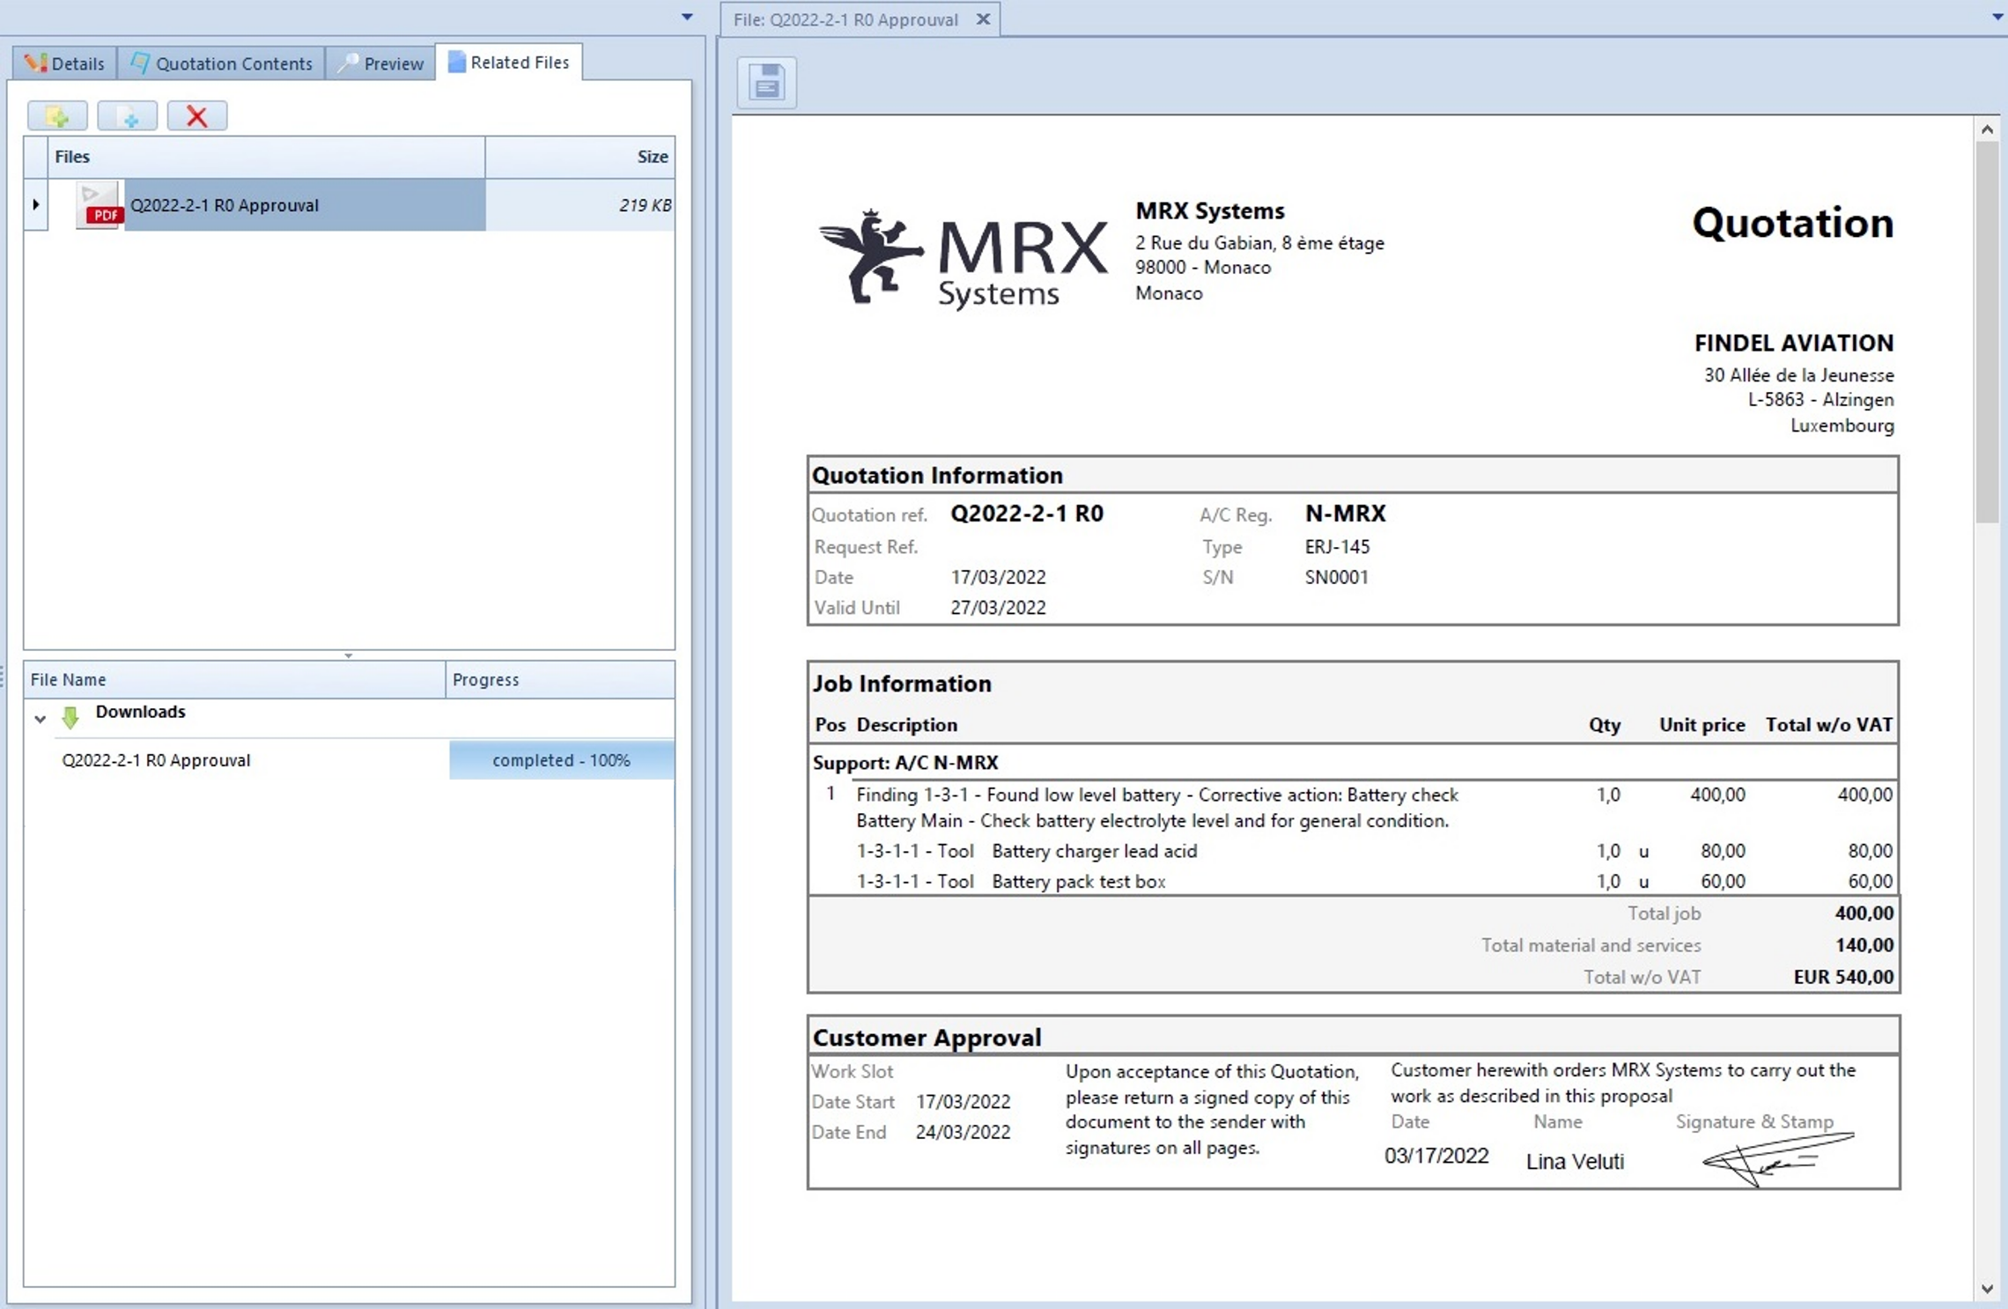2008x1309 pixels.
Task: Close the File: Q2022-2-1 R0 Approuval tab
Action: [x=983, y=19]
